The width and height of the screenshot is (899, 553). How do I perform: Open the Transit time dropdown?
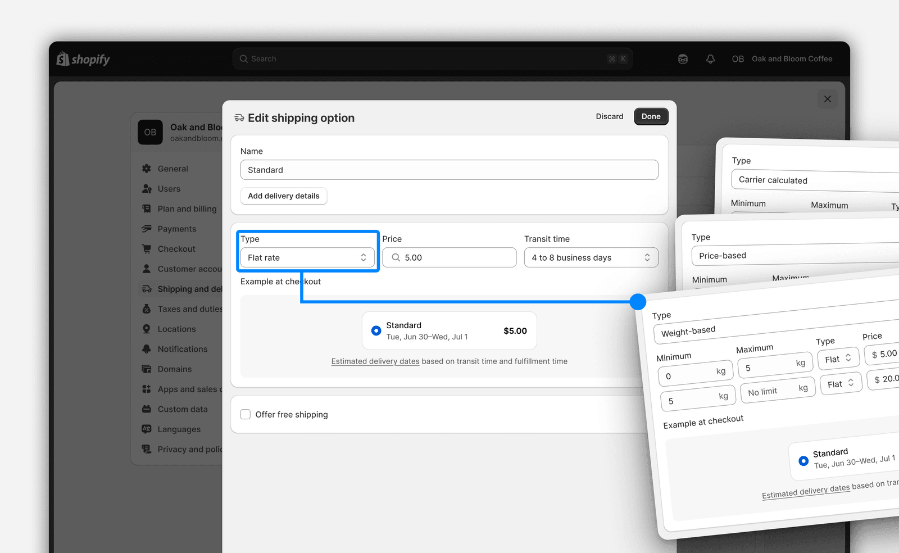click(x=591, y=257)
